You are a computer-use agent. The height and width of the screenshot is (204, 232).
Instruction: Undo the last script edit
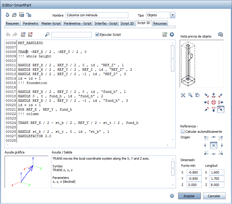8,35
